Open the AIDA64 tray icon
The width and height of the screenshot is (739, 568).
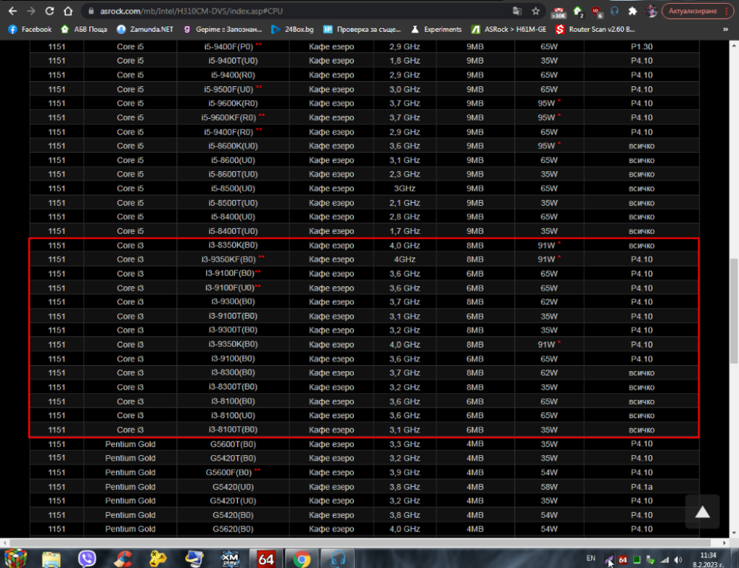623,560
